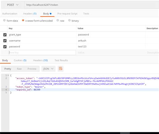Screen dimensions: 159x134
Task: Select x-www-form-urlencoded body type
Action: tap(23, 20)
